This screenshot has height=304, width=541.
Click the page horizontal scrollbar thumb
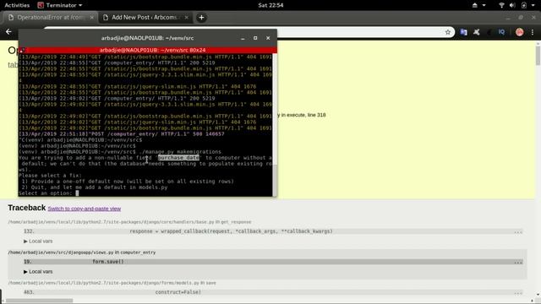click(x=40, y=301)
